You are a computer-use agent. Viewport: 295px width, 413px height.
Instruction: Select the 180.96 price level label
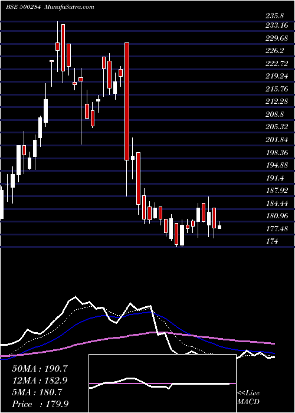click(x=276, y=216)
